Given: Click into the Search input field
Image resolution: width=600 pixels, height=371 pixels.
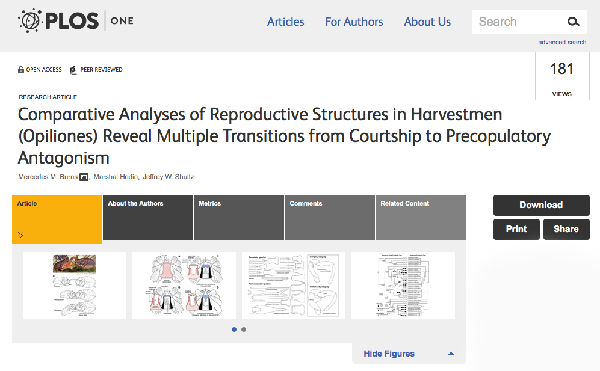Looking at the screenshot, I should pyautogui.click(x=518, y=22).
